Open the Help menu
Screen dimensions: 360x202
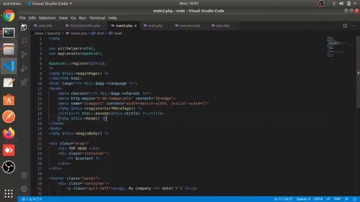pos(112,18)
